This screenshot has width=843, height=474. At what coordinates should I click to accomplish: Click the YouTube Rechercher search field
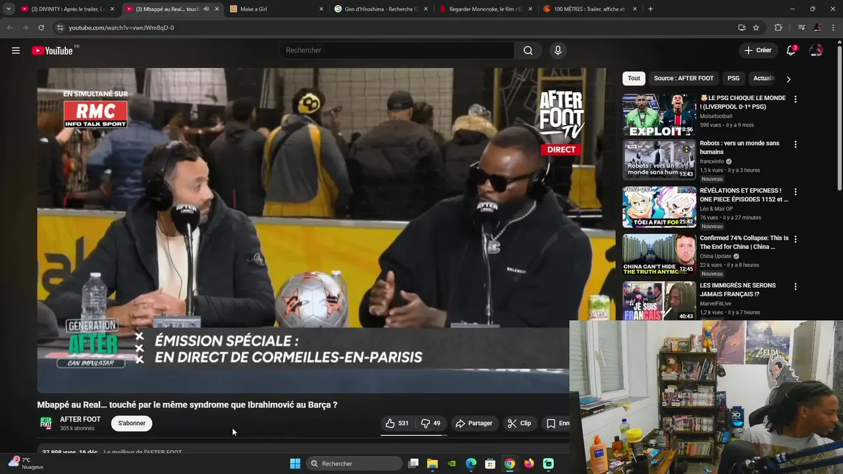pos(397,51)
